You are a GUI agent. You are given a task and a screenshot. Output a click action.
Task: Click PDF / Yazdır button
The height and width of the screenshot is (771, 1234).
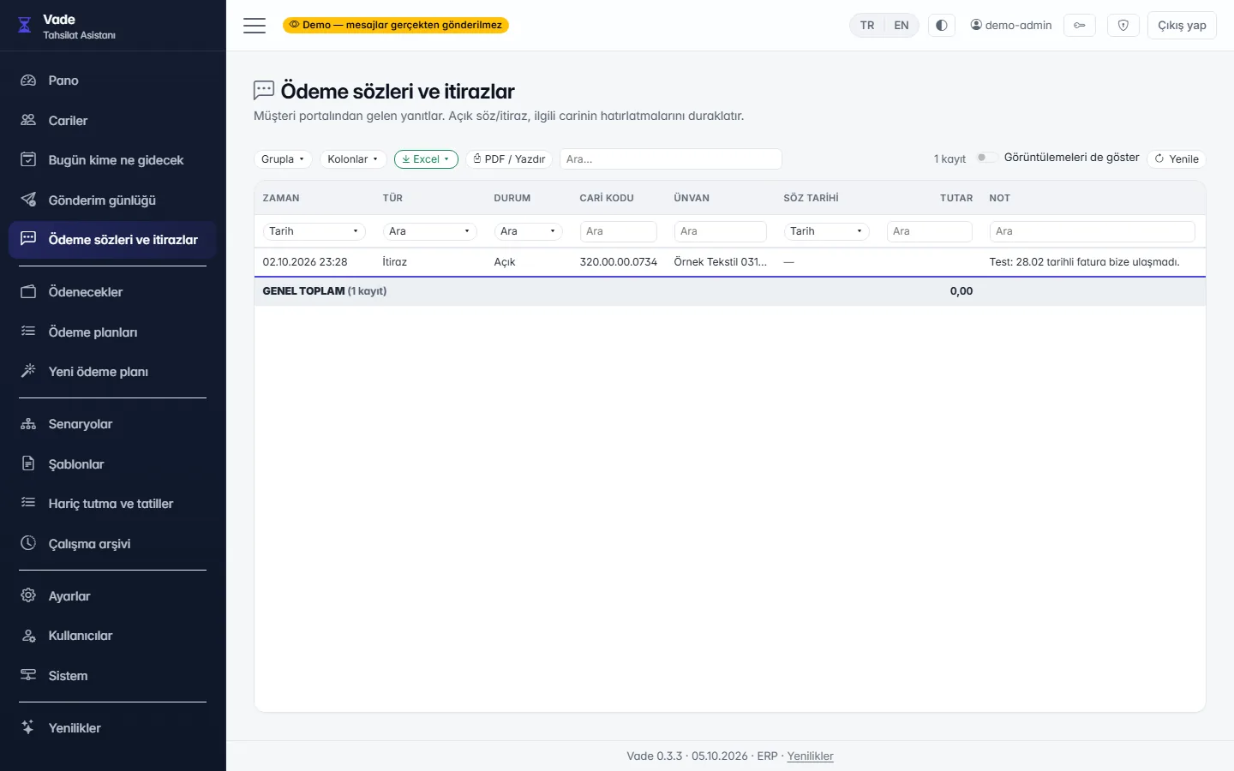(510, 159)
